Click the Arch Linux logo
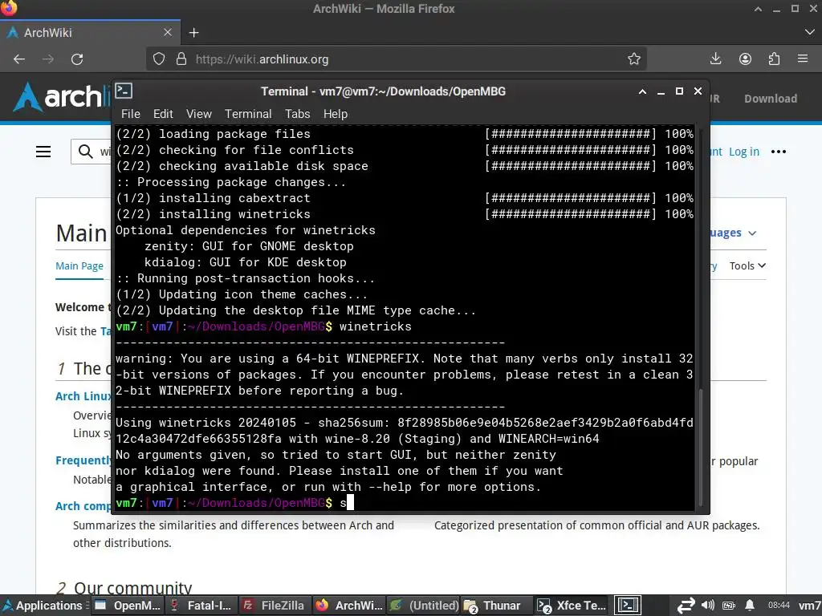The width and height of the screenshot is (822, 616). (x=60, y=97)
